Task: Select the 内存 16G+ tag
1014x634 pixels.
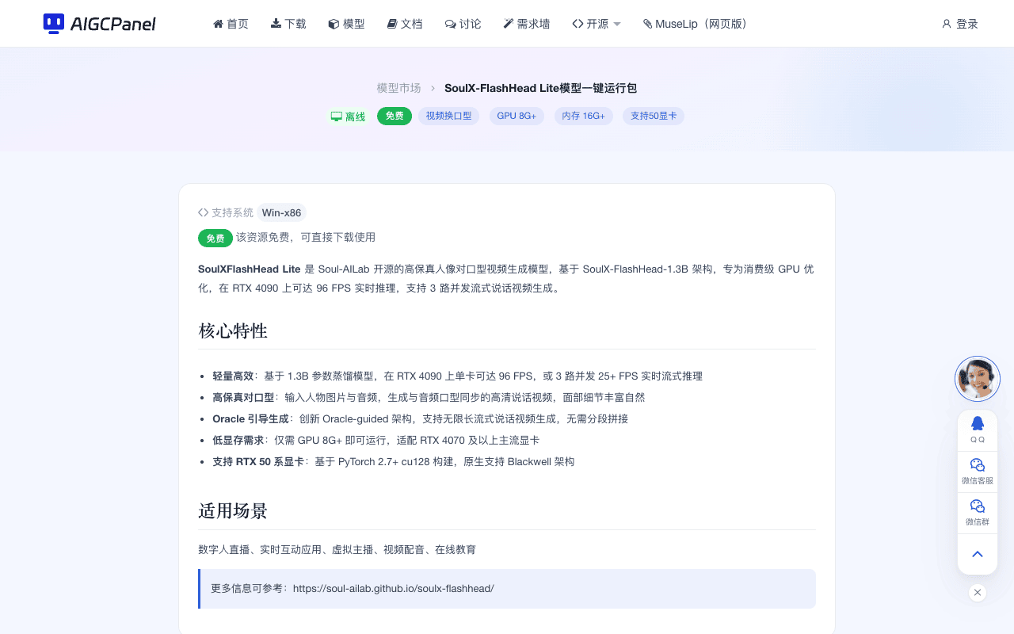Action: pos(583,116)
